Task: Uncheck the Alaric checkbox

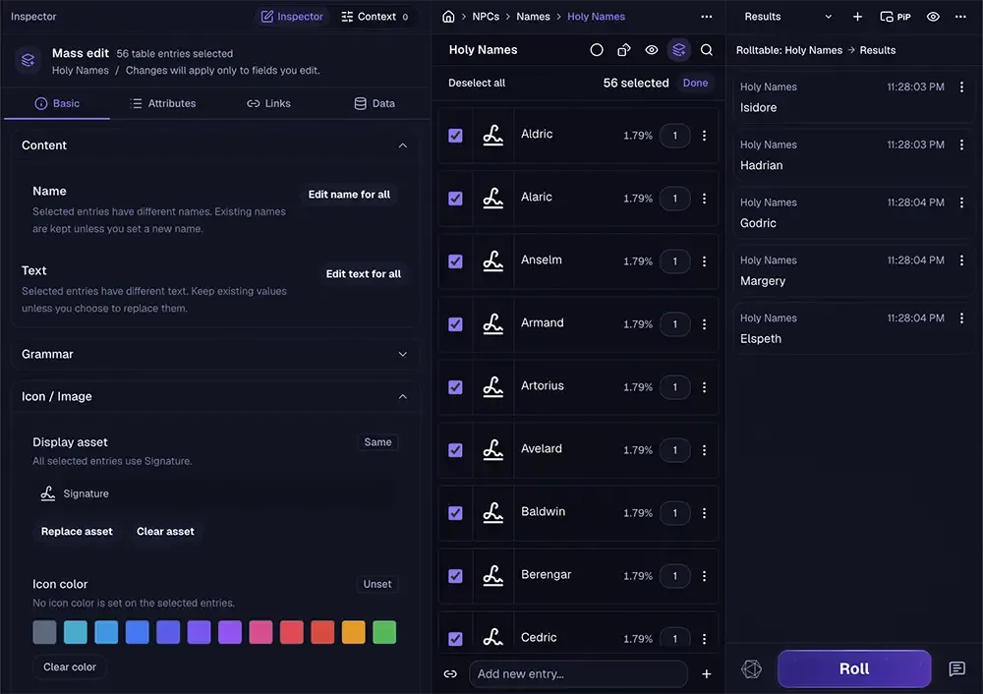Action: point(455,199)
